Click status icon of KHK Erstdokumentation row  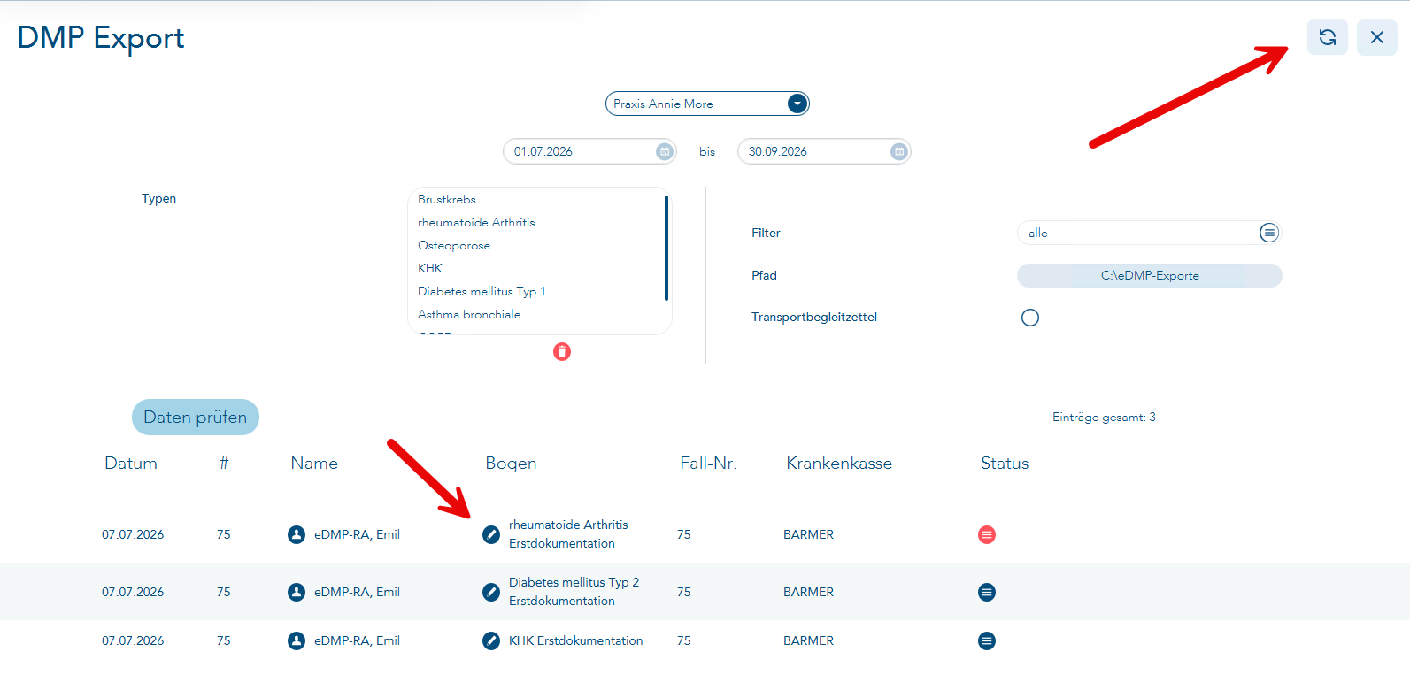point(987,640)
